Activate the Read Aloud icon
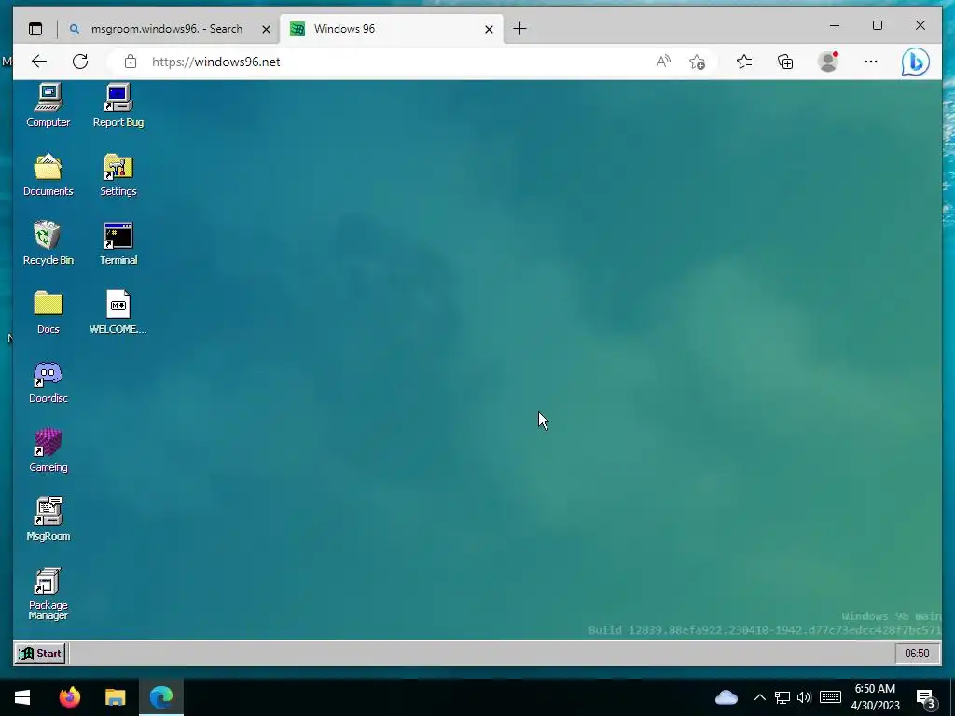Image resolution: width=955 pixels, height=716 pixels. 663,62
